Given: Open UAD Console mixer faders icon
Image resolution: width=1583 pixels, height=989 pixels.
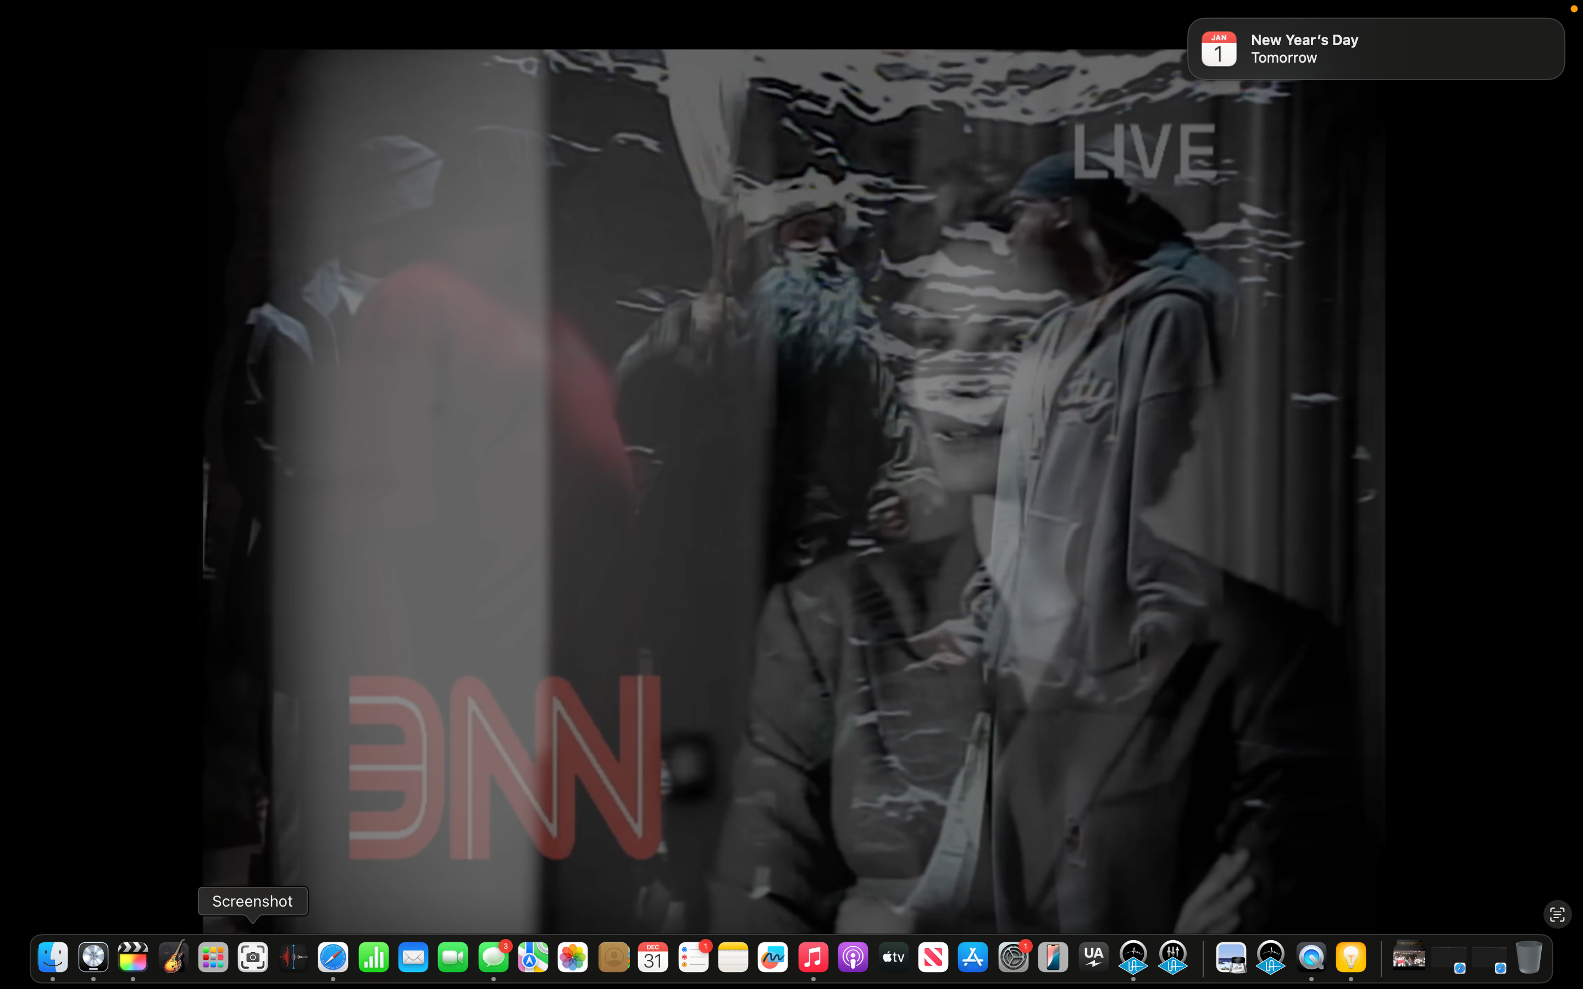Looking at the screenshot, I should 1173,958.
